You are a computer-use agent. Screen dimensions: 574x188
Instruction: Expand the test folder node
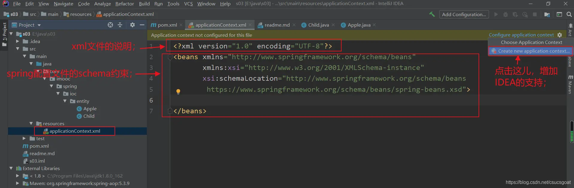25,138
